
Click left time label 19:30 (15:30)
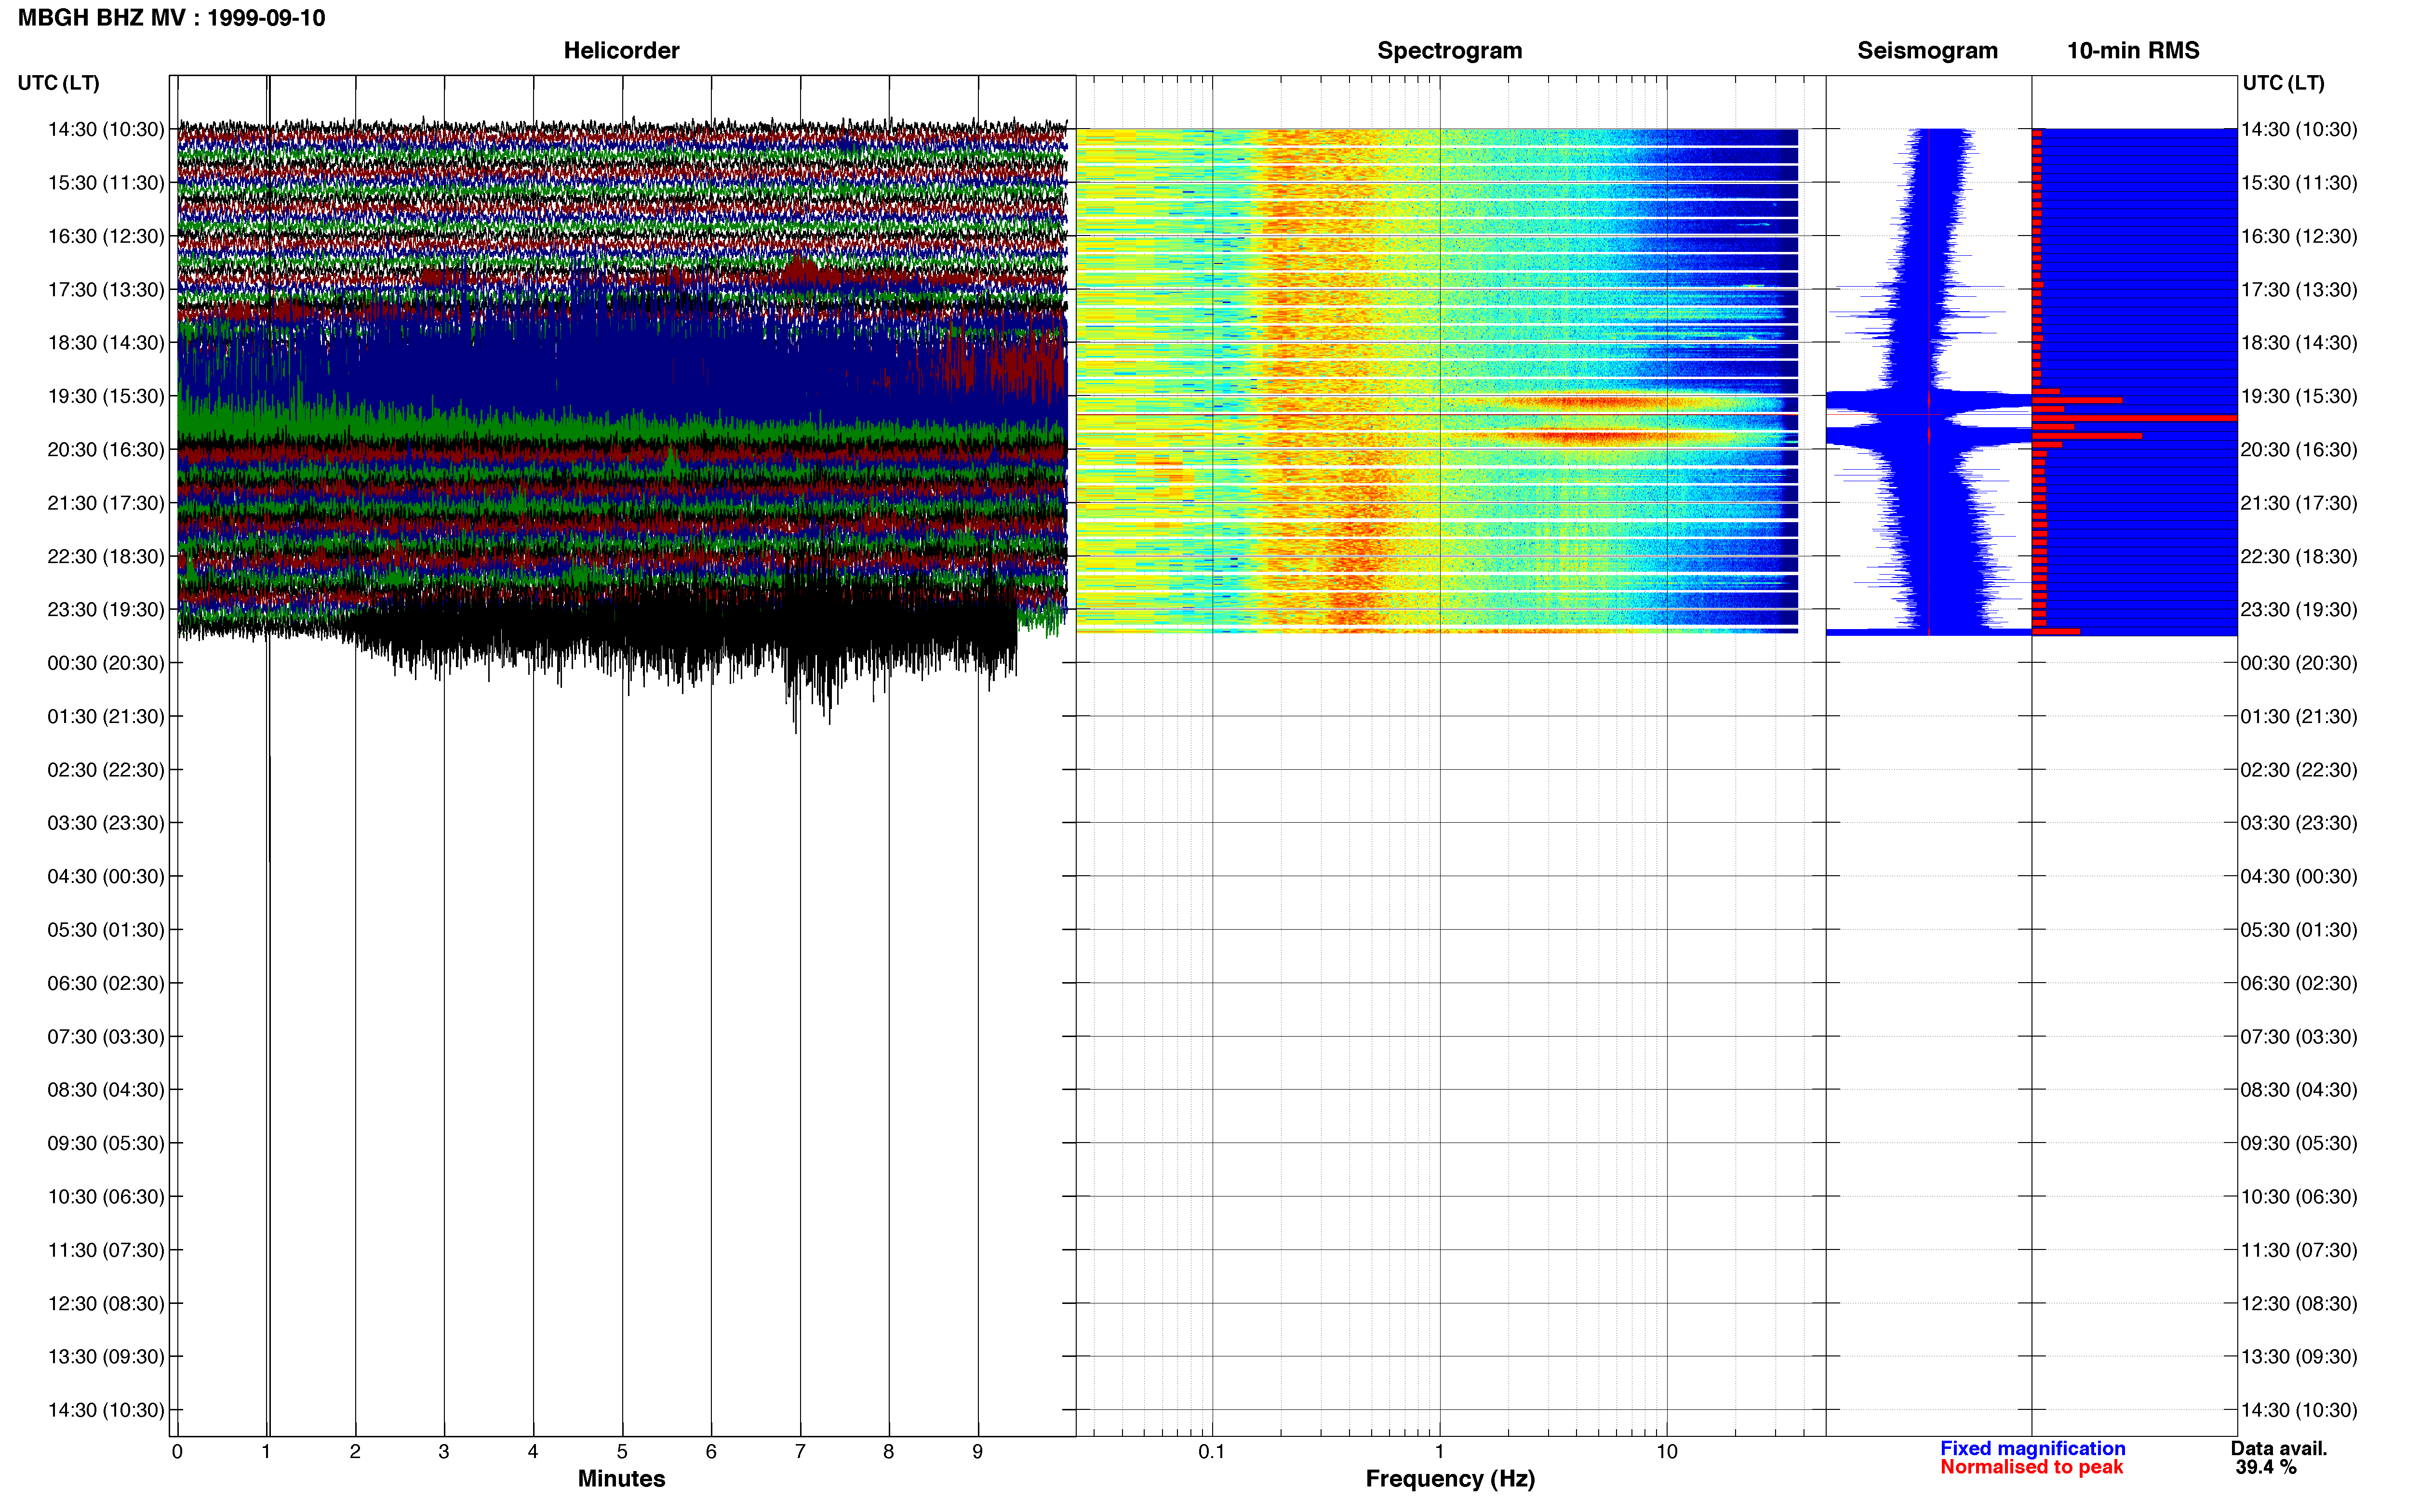coord(106,396)
